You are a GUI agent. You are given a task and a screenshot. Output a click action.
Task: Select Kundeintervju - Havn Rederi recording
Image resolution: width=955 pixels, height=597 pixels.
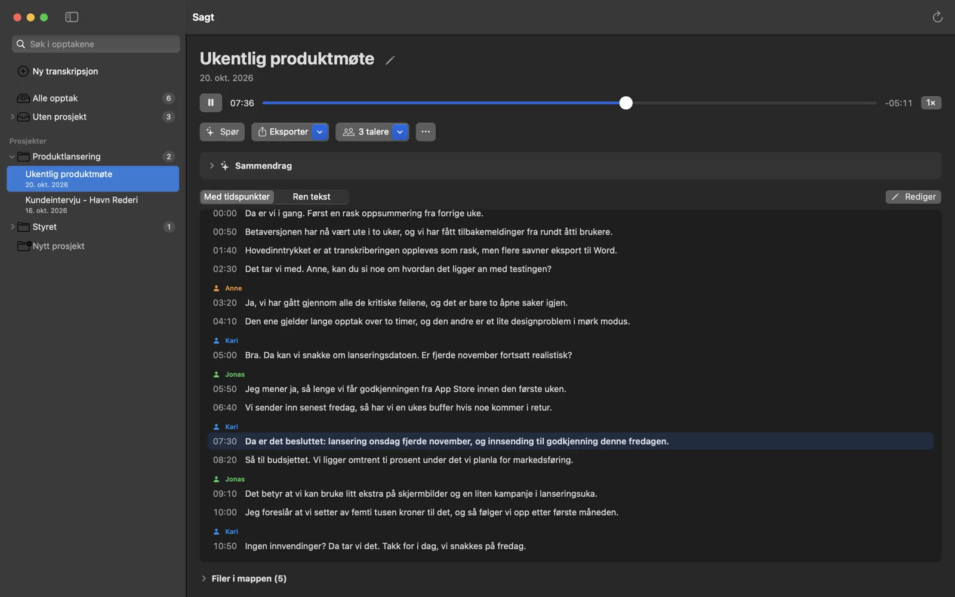tap(93, 205)
